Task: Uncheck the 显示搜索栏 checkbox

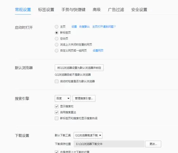Action: pos(57,106)
